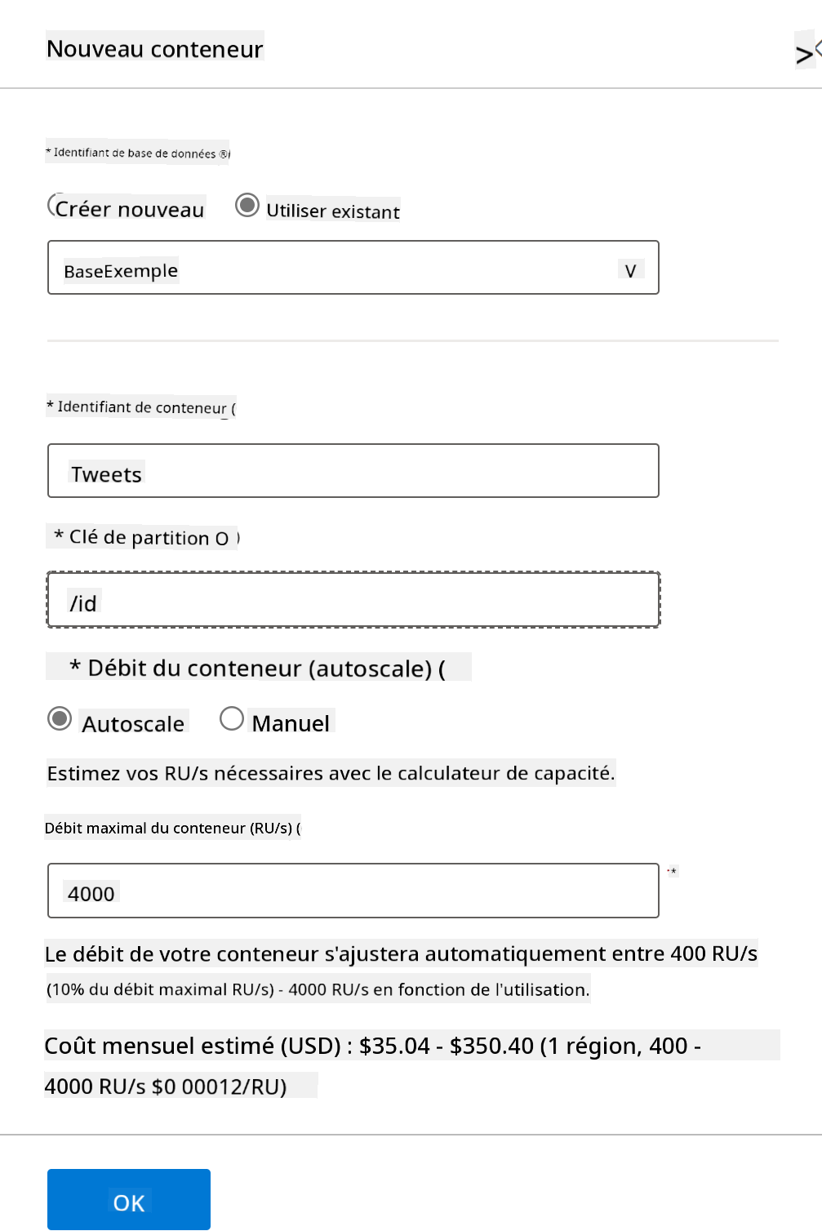The width and height of the screenshot is (822, 1231).
Task: Click info icon beside Débit maximal du conteneur
Action: click(x=298, y=829)
